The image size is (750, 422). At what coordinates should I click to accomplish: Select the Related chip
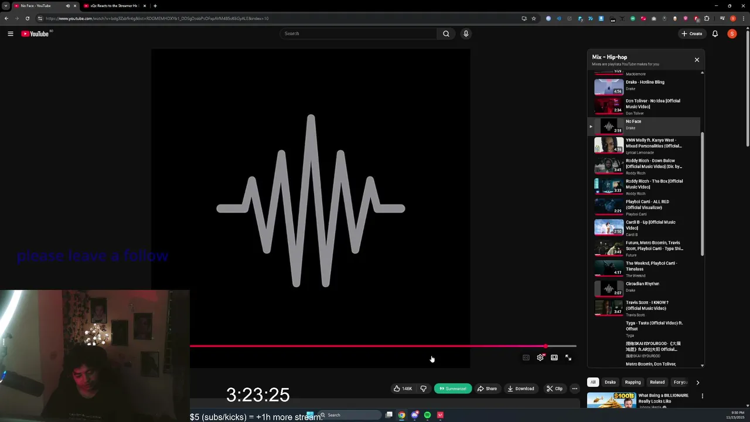(x=657, y=382)
